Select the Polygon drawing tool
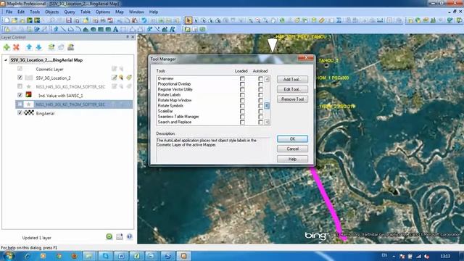The image size is (464, 261). point(86,29)
